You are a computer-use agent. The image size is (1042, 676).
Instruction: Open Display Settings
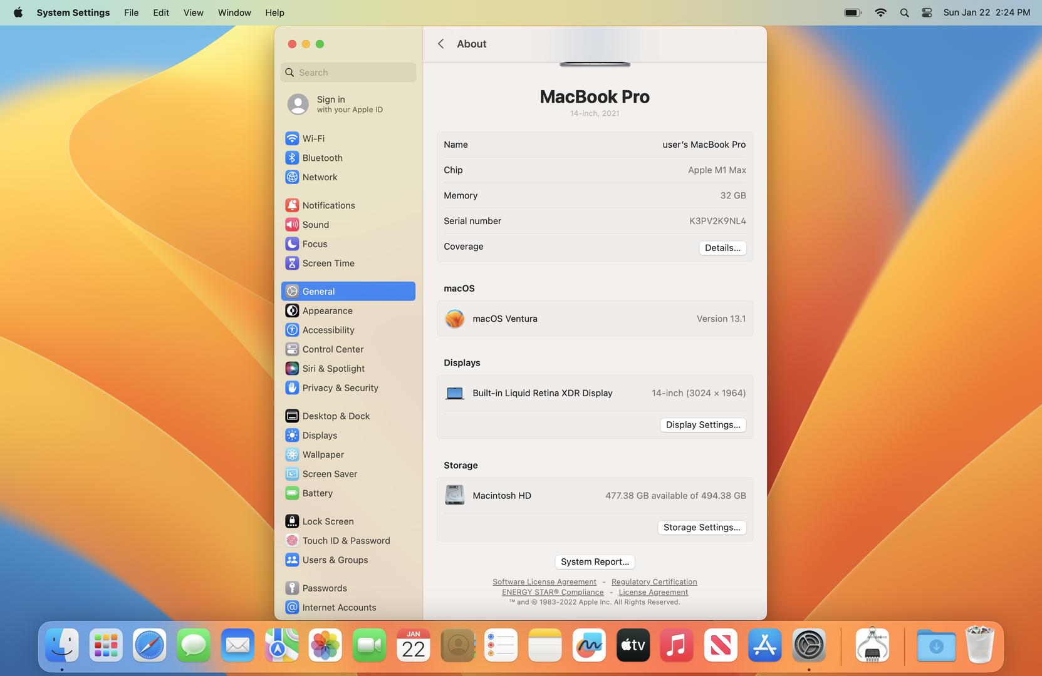[x=702, y=425]
